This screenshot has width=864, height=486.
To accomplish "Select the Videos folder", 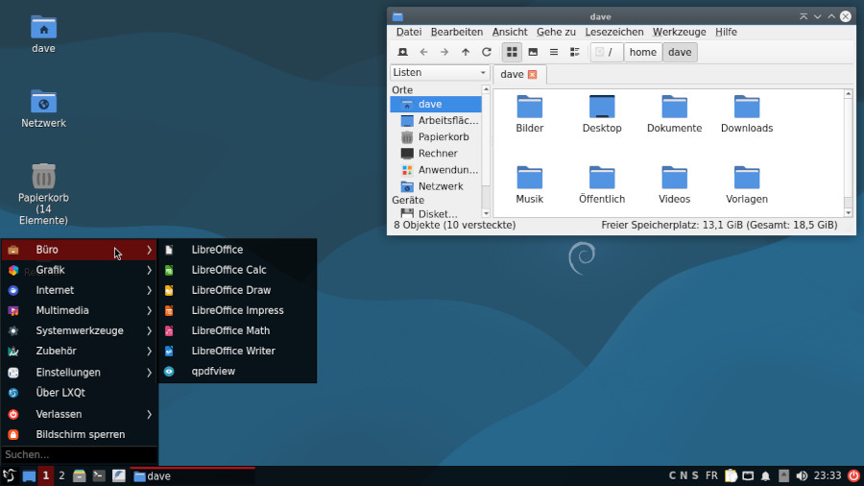I will (x=675, y=184).
